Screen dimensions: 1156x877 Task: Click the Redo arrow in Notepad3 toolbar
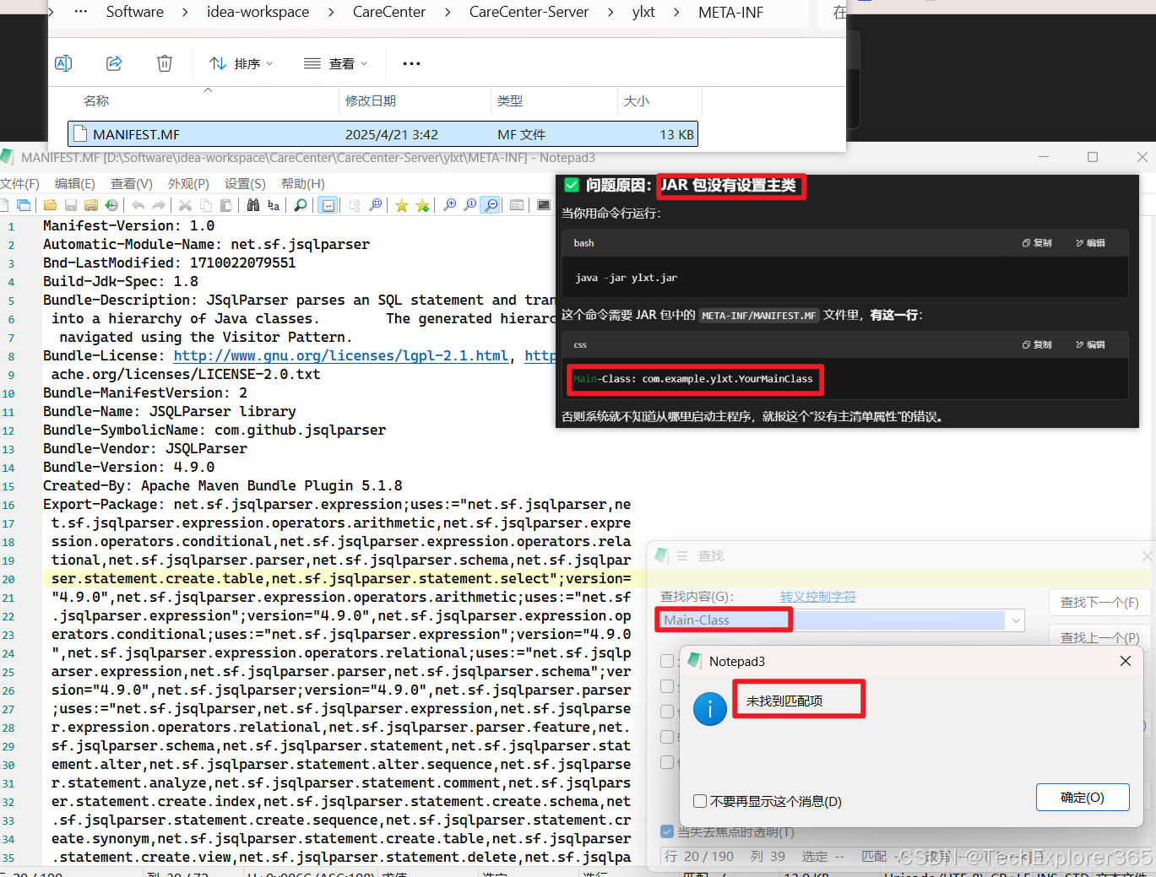point(159,205)
